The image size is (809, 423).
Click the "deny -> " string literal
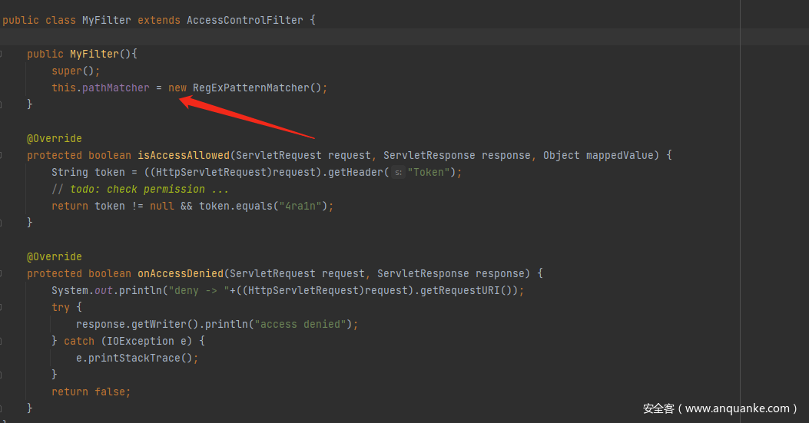coord(199,290)
